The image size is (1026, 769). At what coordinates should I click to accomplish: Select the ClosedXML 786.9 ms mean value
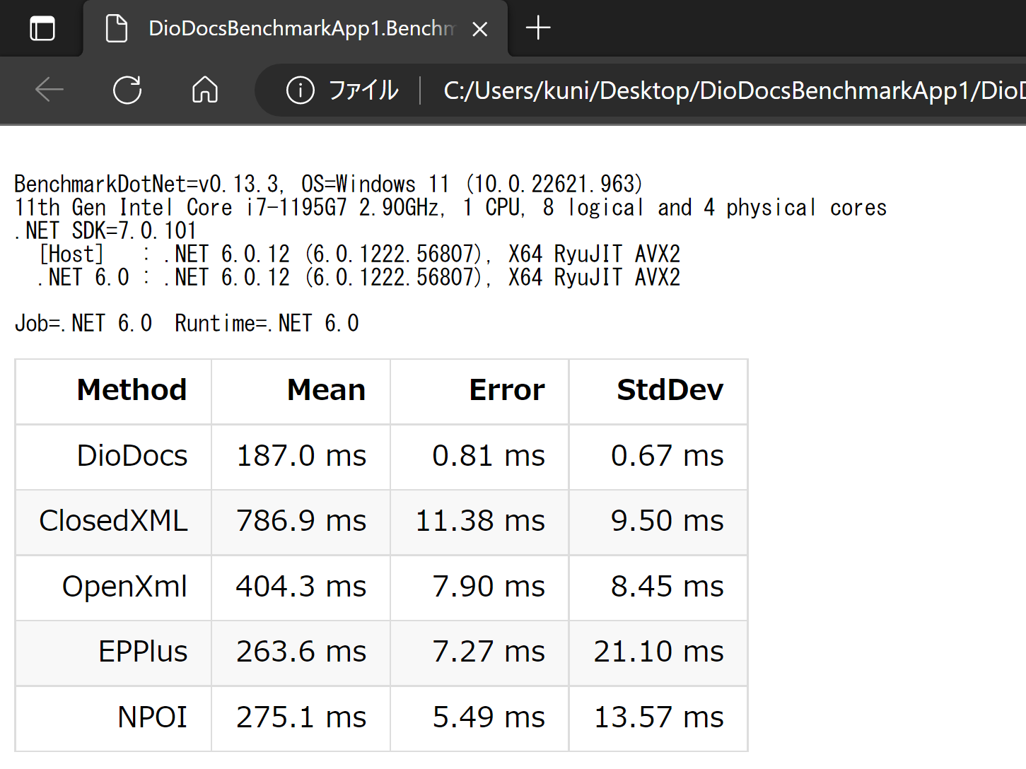[x=301, y=522]
